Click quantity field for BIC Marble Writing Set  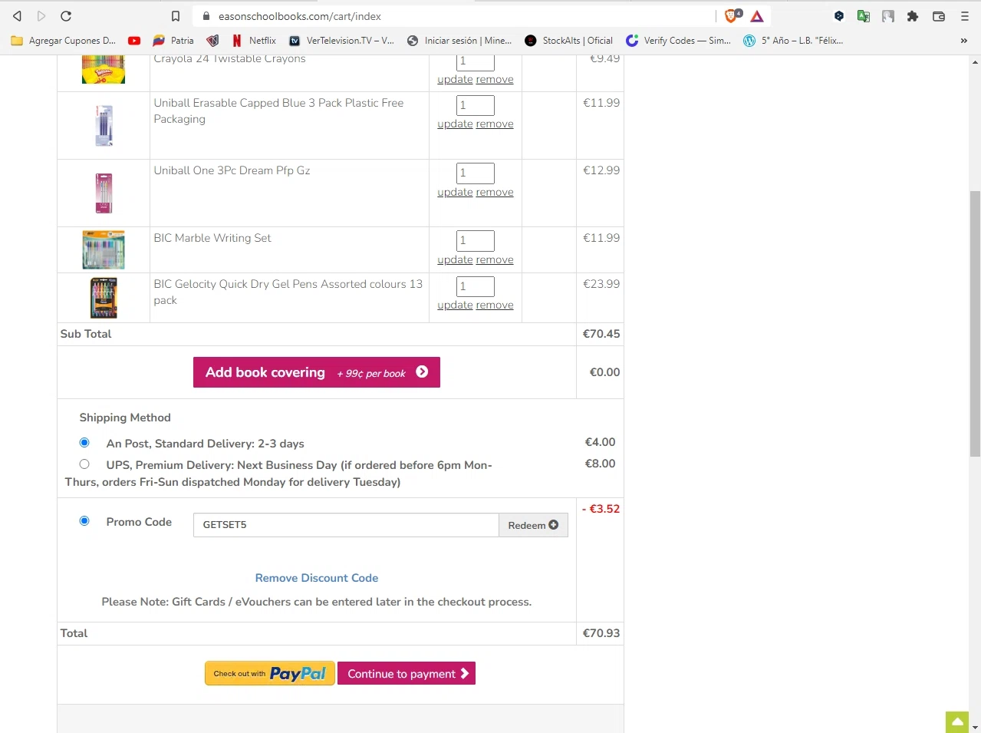pos(476,240)
